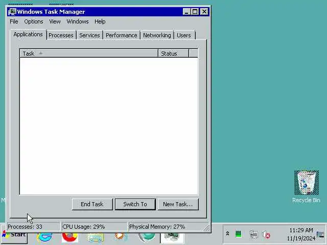Show hidden tray icons via double chevron

(227, 234)
